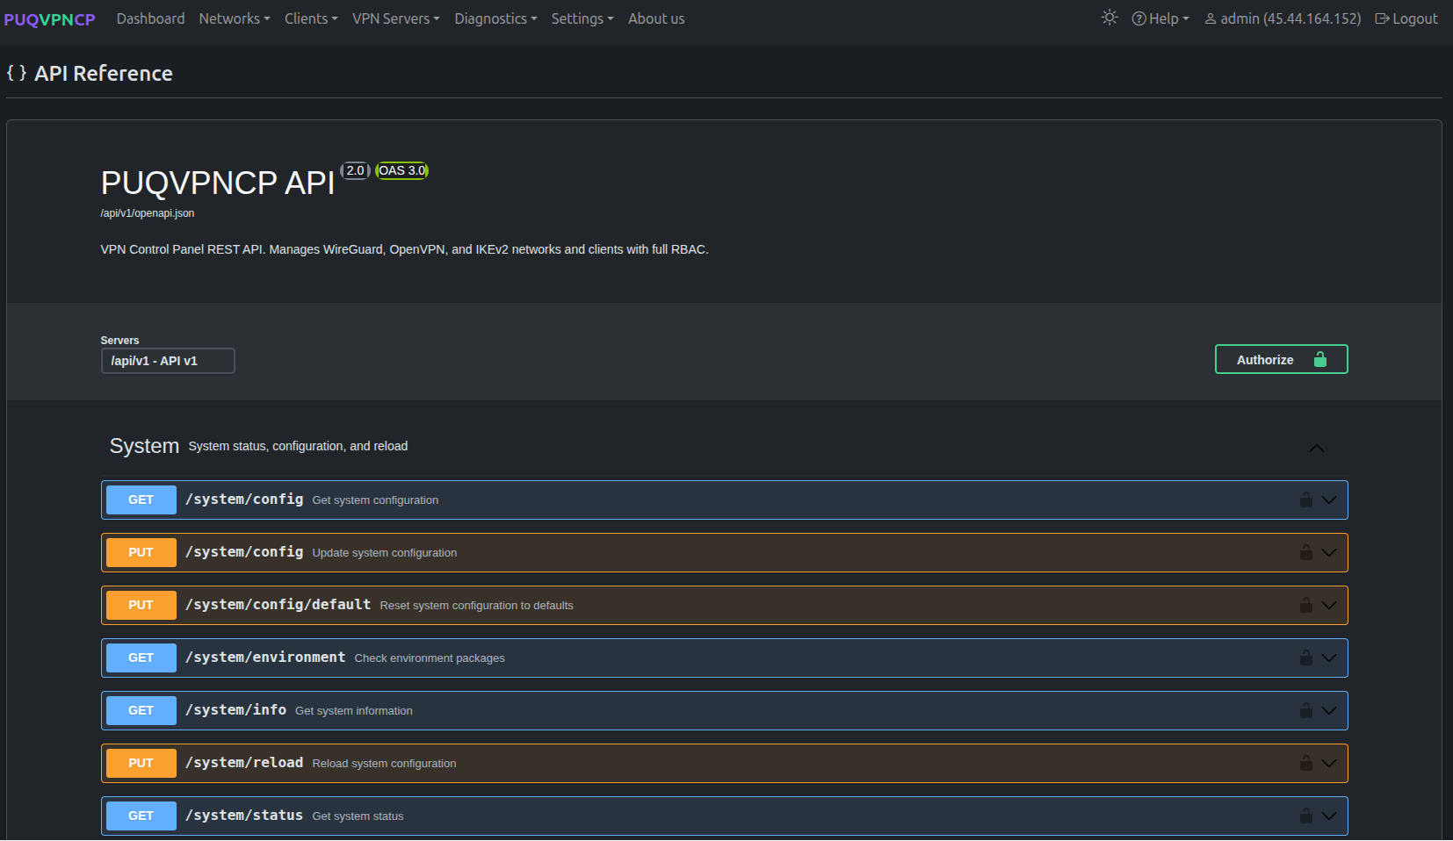
Task: Open the Networks menu
Action: point(234,18)
